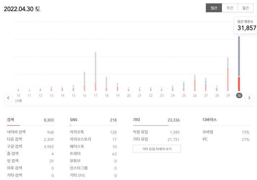The width and height of the screenshot is (257, 180).
Task: Click the 21,751 other inflow value
Action: 173,140
